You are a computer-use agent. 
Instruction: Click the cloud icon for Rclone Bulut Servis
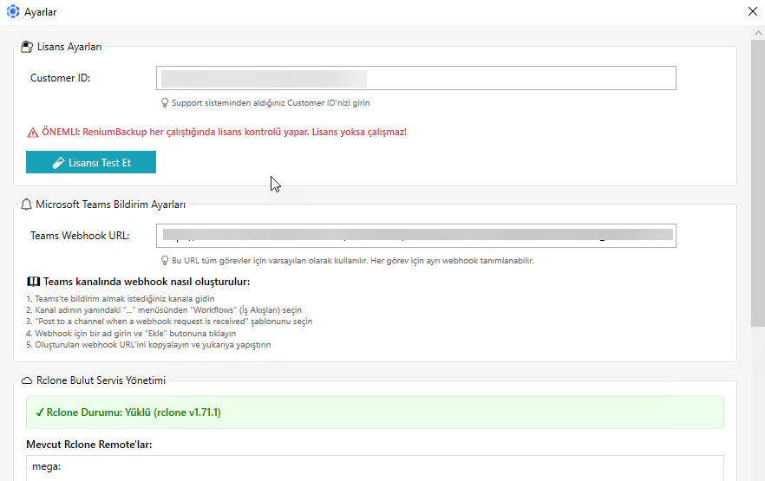26,380
